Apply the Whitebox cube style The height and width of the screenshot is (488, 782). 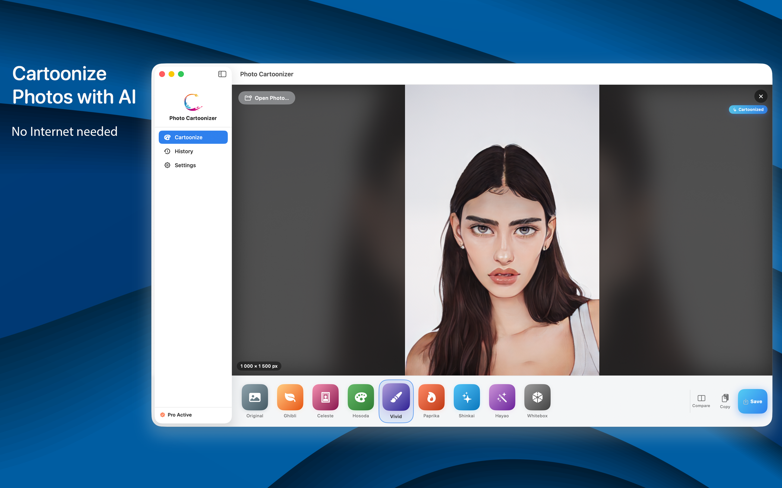coord(537,401)
